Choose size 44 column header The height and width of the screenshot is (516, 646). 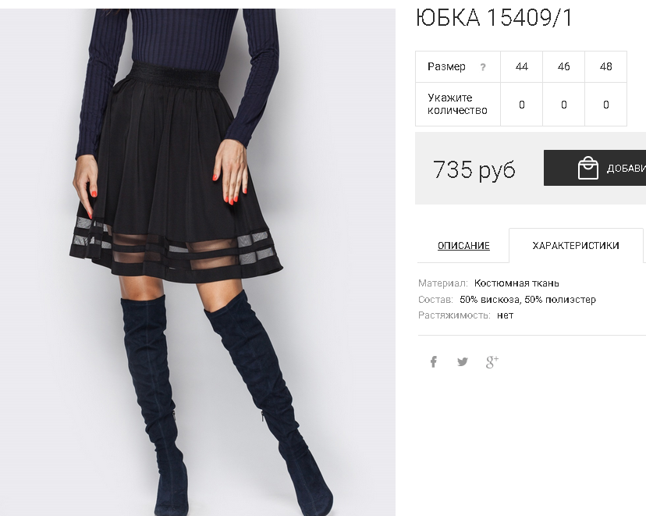(522, 67)
